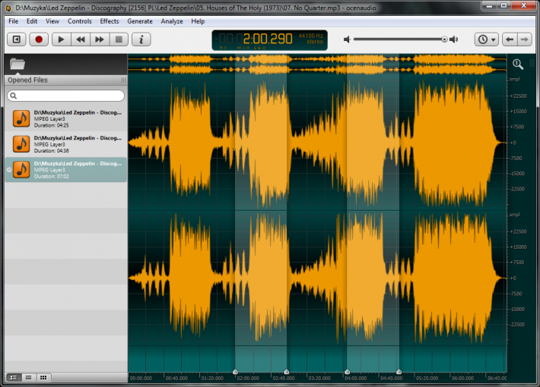Click the Opened Files panel grip handle
This screenshot has height=387, width=540.
(x=123, y=80)
